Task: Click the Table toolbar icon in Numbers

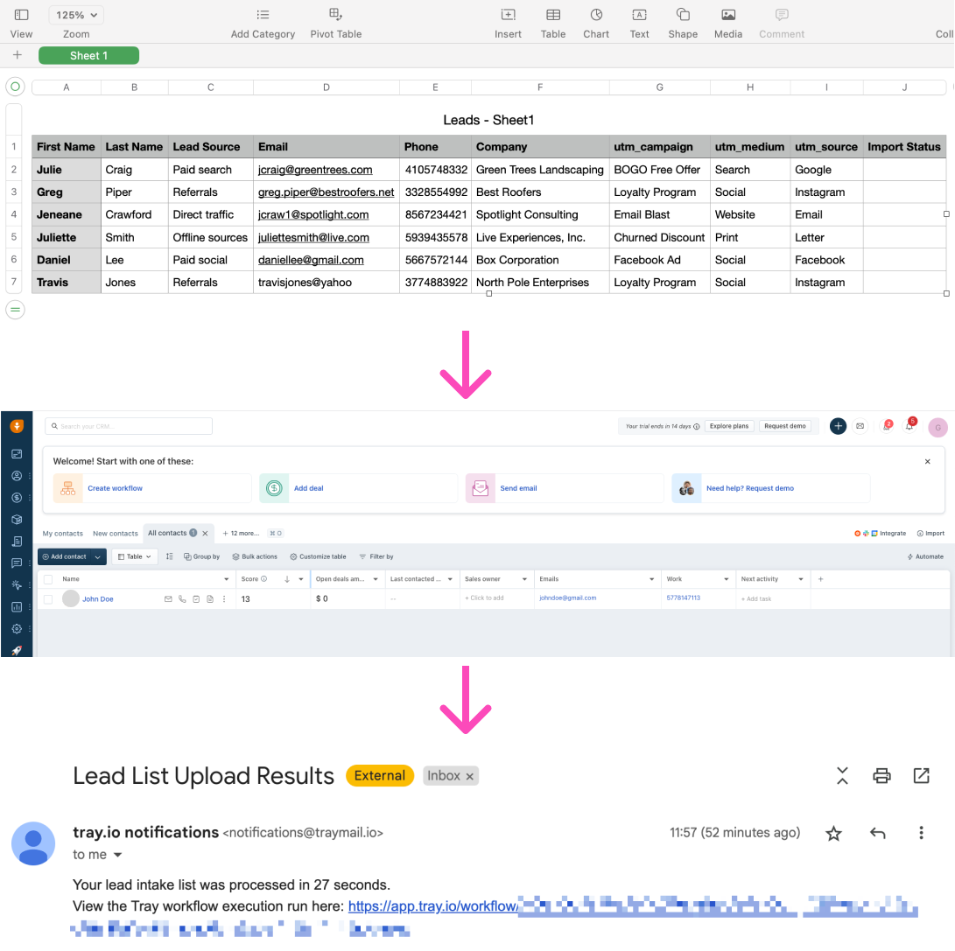Action: click(553, 15)
